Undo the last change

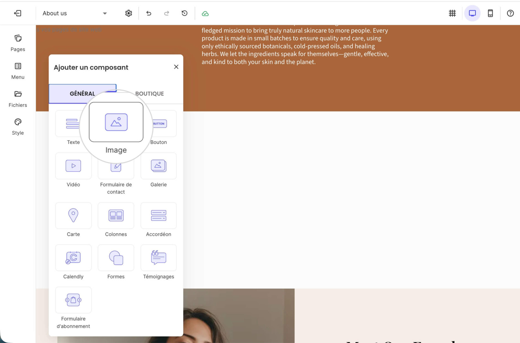[x=149, y=13]
